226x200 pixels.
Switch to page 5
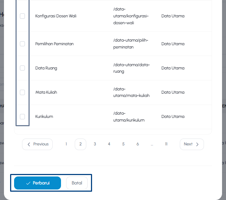(x=123, y=144)
